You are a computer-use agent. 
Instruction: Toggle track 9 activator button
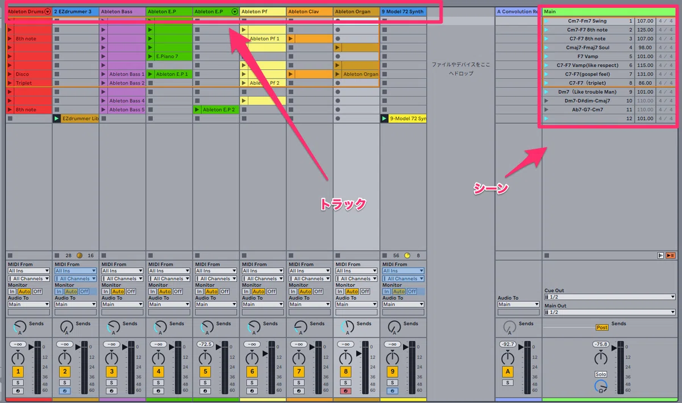tap(393, 372)
